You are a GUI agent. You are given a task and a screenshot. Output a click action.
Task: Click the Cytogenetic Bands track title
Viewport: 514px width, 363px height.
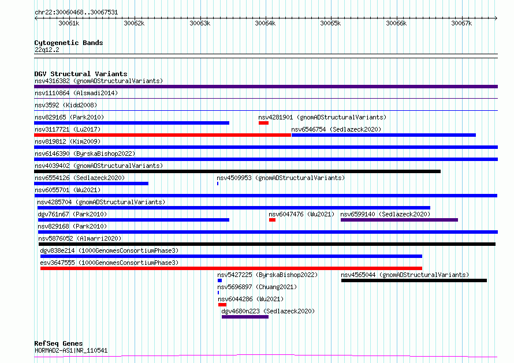[69, 43]
